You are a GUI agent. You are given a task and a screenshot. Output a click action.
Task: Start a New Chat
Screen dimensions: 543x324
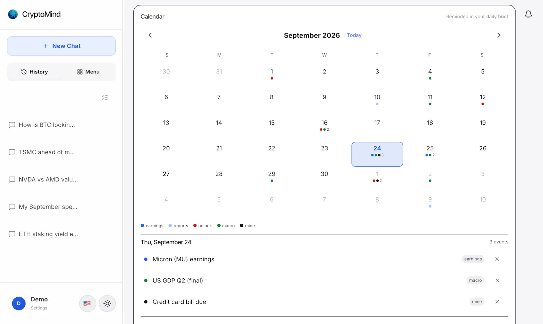[x=61, y=46]
